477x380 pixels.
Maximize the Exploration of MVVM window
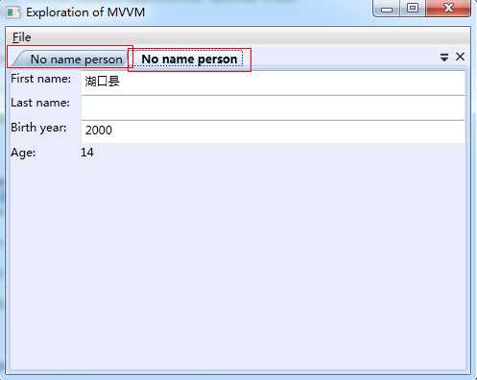[x=413, y=9]
